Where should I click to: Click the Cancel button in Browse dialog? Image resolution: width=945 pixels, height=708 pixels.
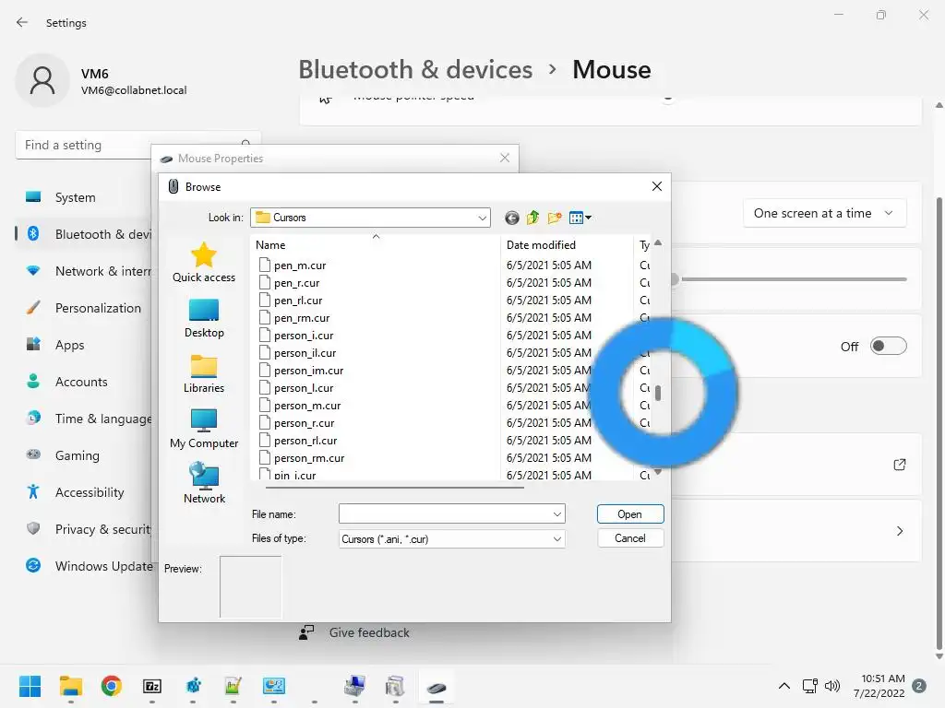coord(630,538)
